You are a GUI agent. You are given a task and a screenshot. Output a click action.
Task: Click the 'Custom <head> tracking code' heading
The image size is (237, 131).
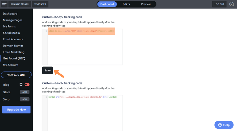click(x=62, y=83)
